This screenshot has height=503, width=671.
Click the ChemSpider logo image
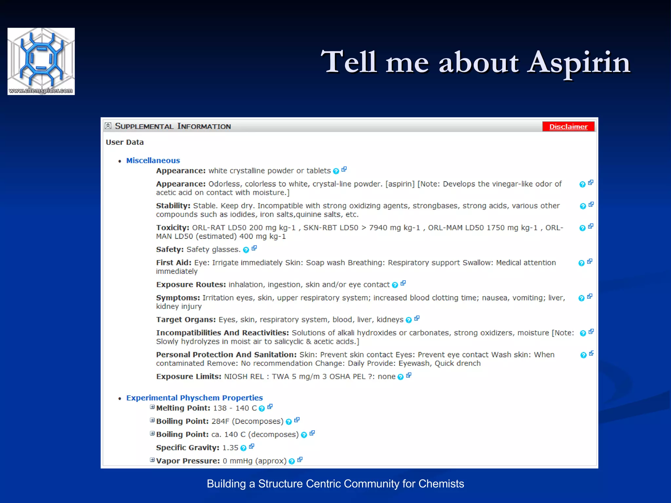[x=41, y=62]
